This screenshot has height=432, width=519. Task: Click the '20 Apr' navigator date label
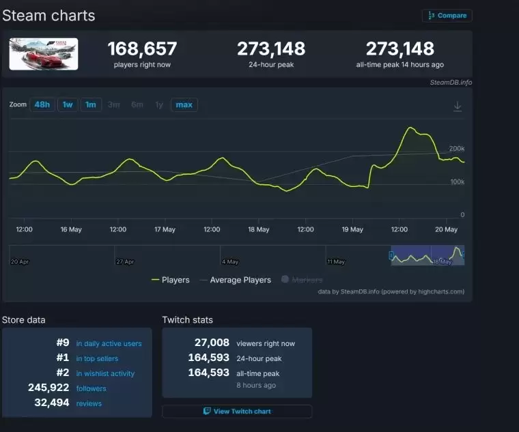pos(20,261)
